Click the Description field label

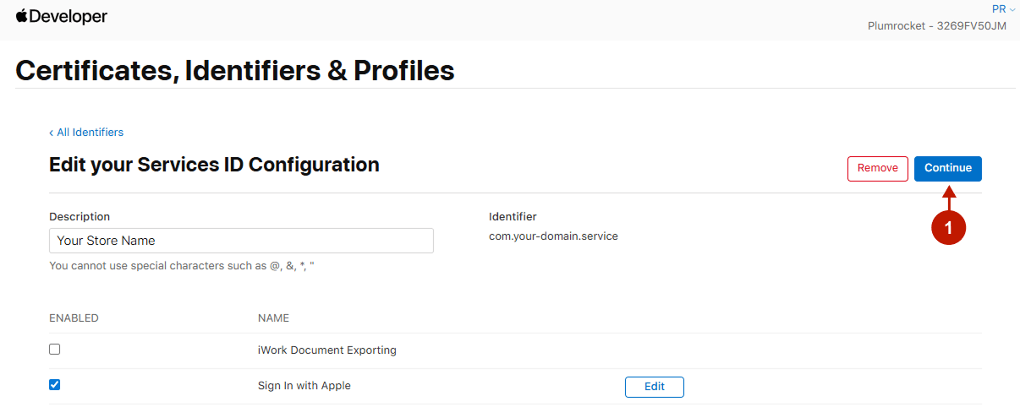pos(80,217)
